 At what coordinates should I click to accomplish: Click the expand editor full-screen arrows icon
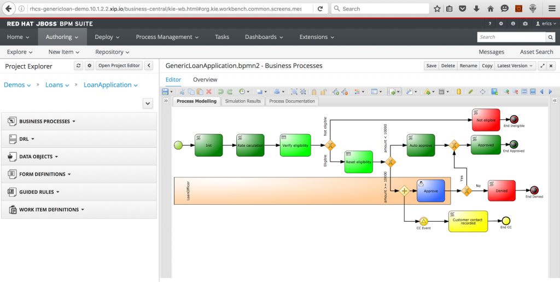(542, 66)
